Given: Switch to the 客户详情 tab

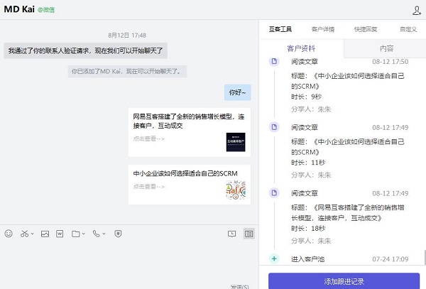Looking at the screenshot, I should tap(323, 29).
